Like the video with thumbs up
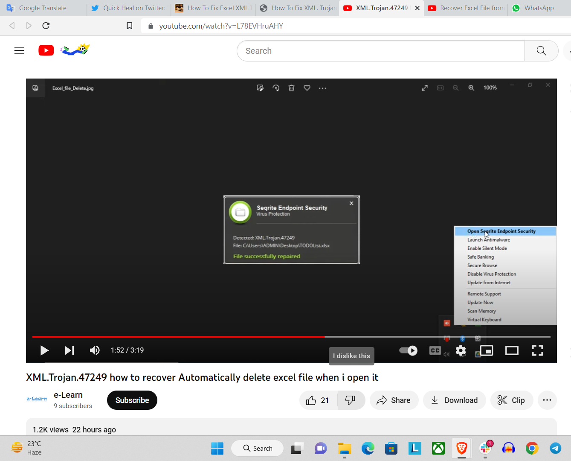The height and width of the screenshot is (461, 571). pos(318,400)
